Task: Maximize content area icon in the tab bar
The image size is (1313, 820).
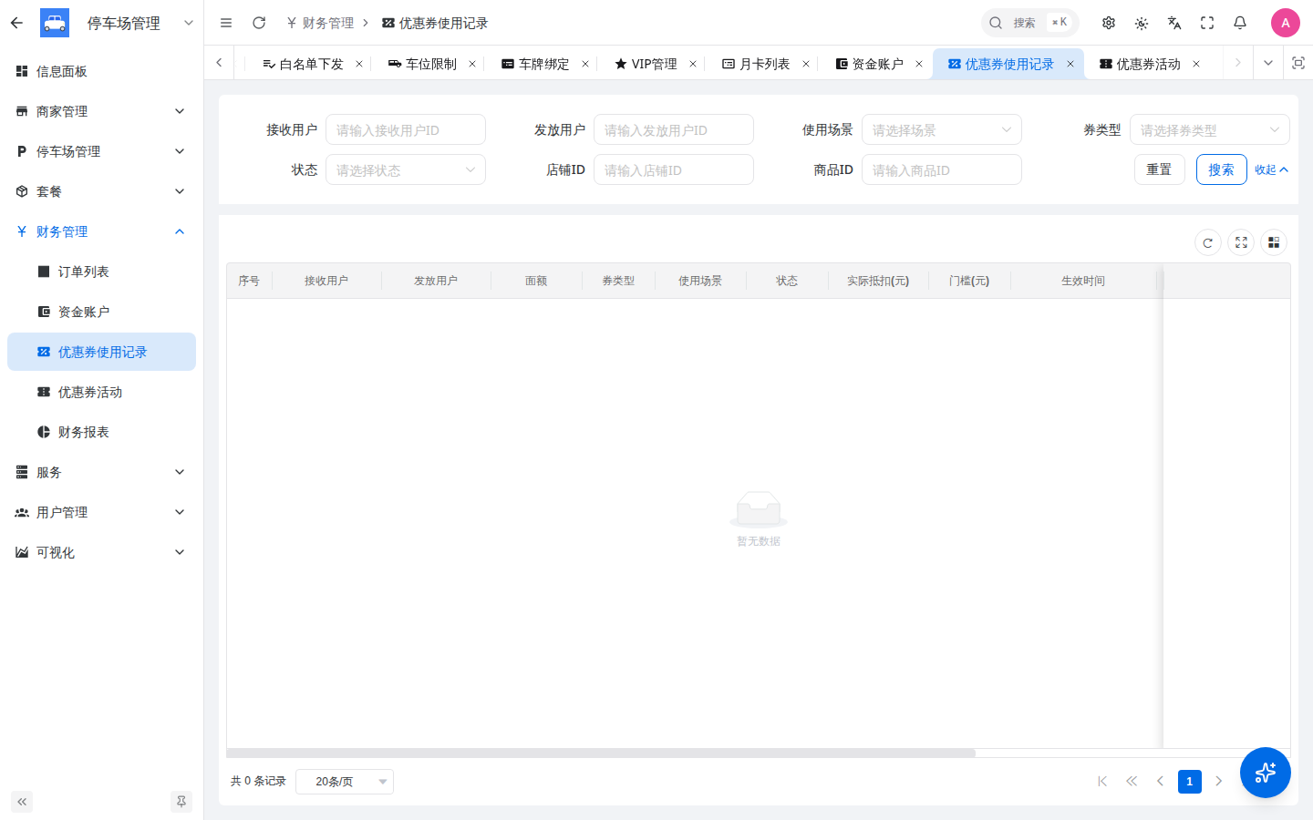Action: pyautogui.click(x=1297, y=63)
